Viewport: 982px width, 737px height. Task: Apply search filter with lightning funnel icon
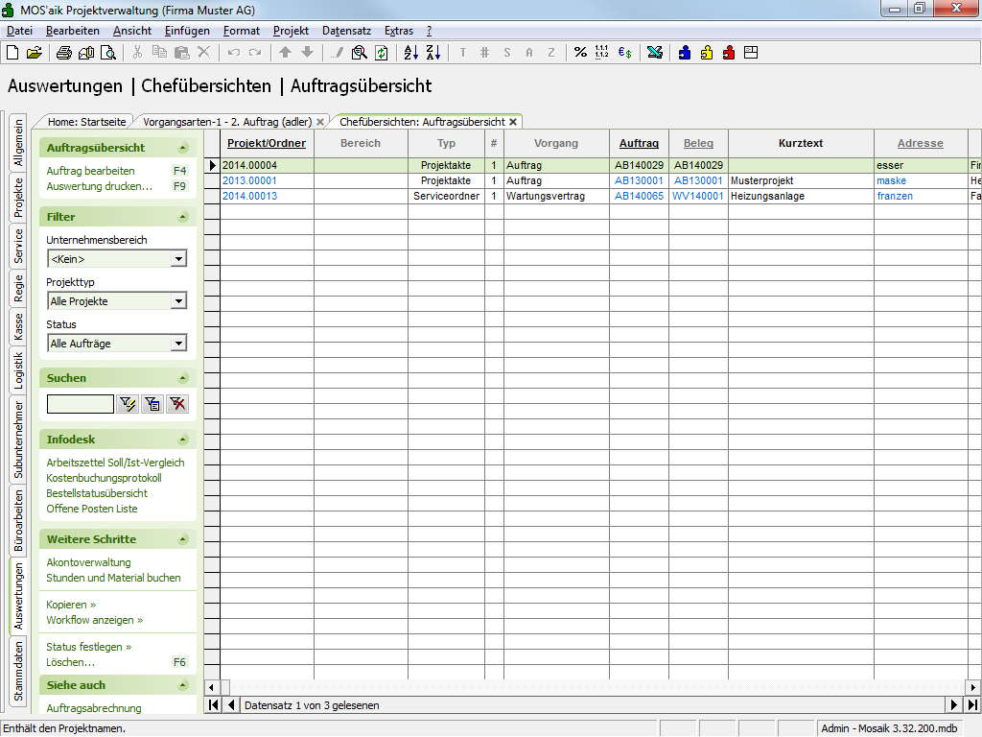pos(128,404)
